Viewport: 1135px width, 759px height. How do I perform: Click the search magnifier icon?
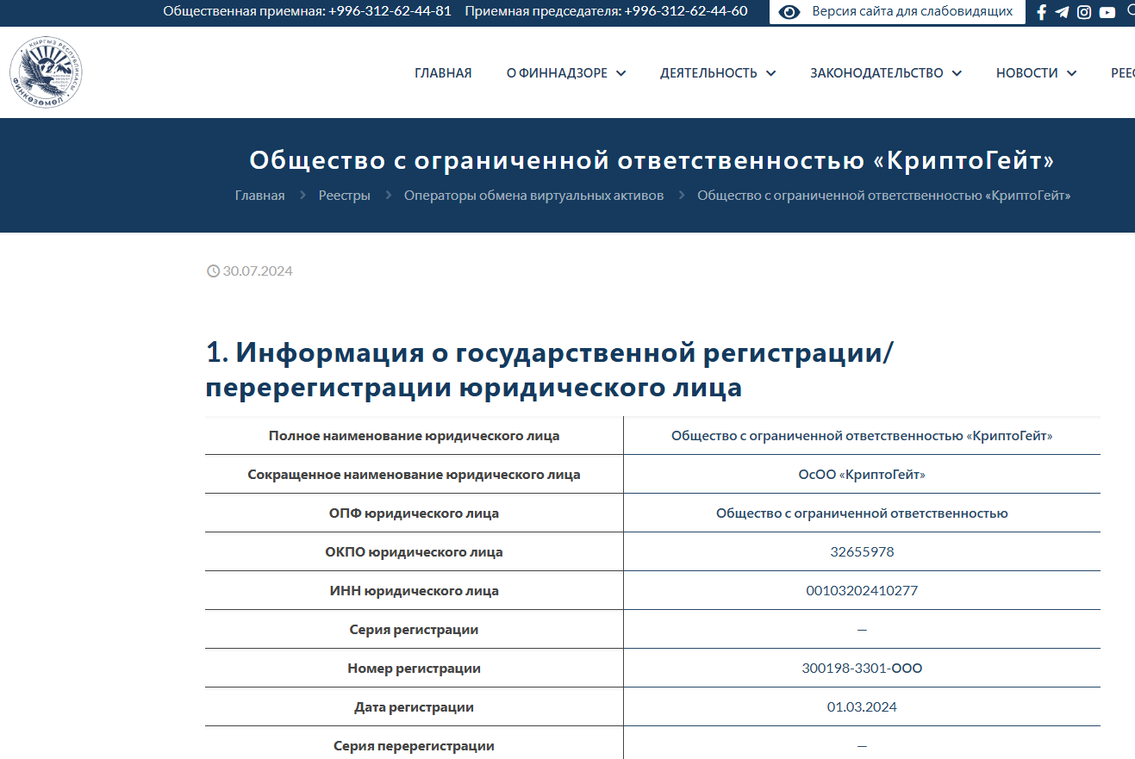point(1130,10)
